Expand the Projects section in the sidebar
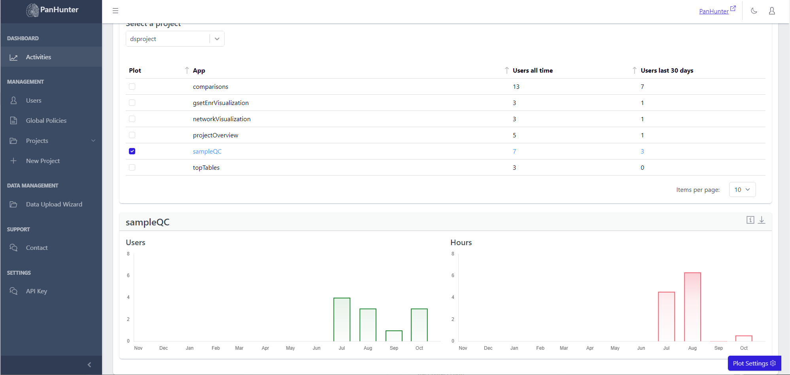 [x=93, y=141]
